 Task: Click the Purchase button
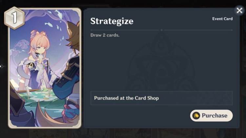211,116
